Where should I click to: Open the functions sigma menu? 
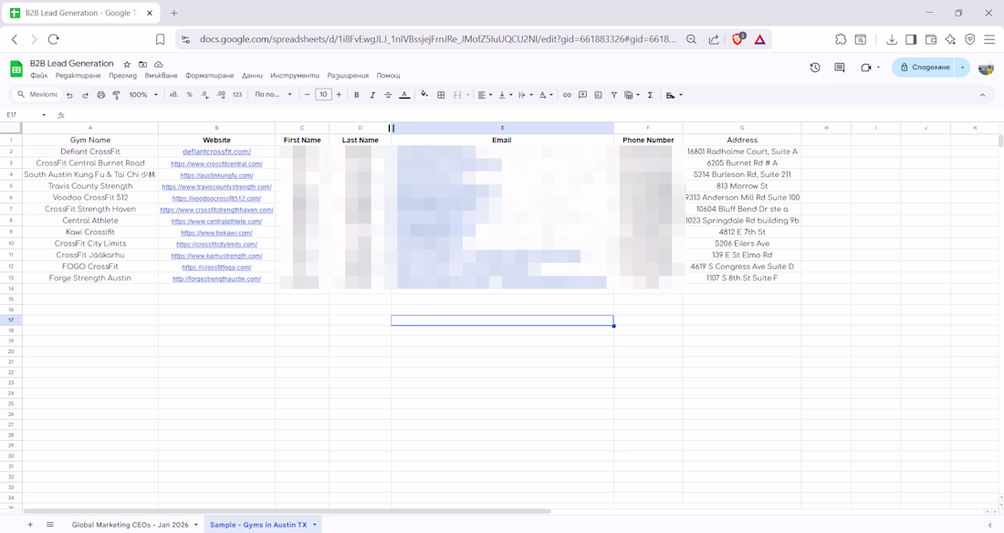coord(650,95)
